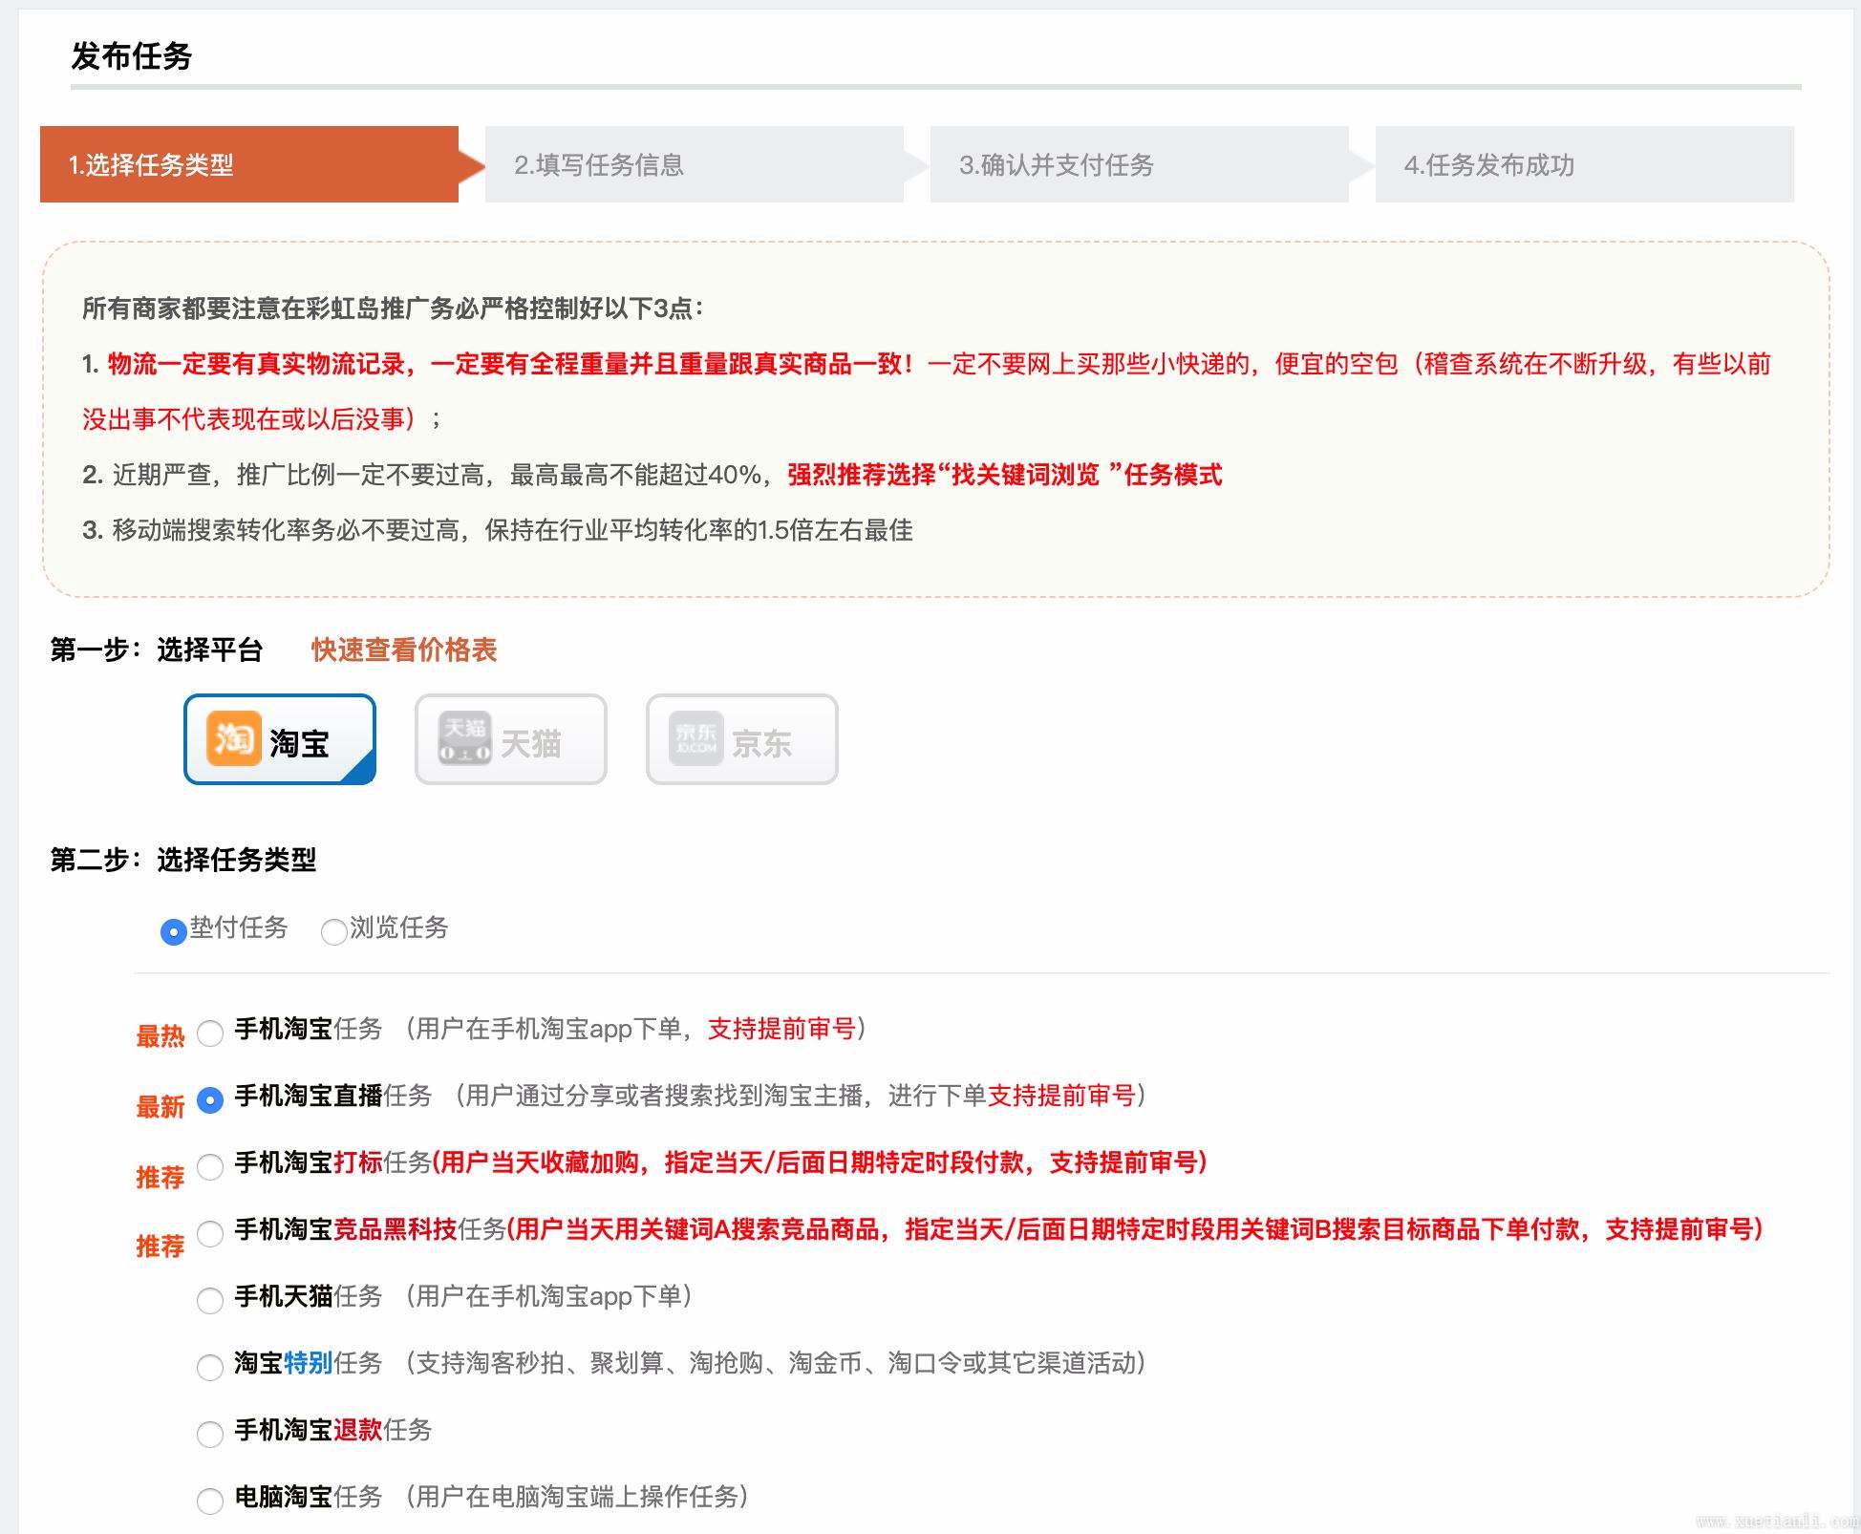The width and height of the screenshot is (1861, 1534).
Task: Click the 推荐 tag beside 打标任务
Action: point(160,1178)
